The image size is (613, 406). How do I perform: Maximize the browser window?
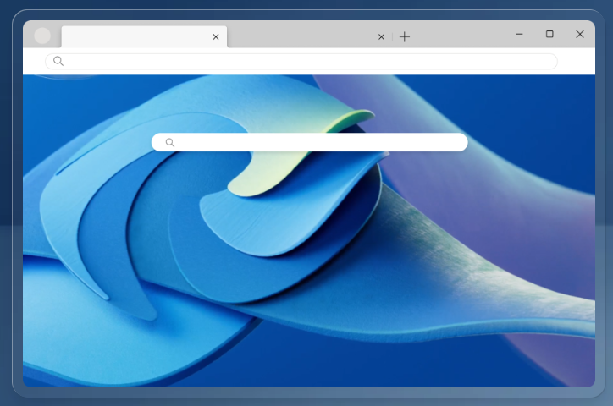[549, 34]
